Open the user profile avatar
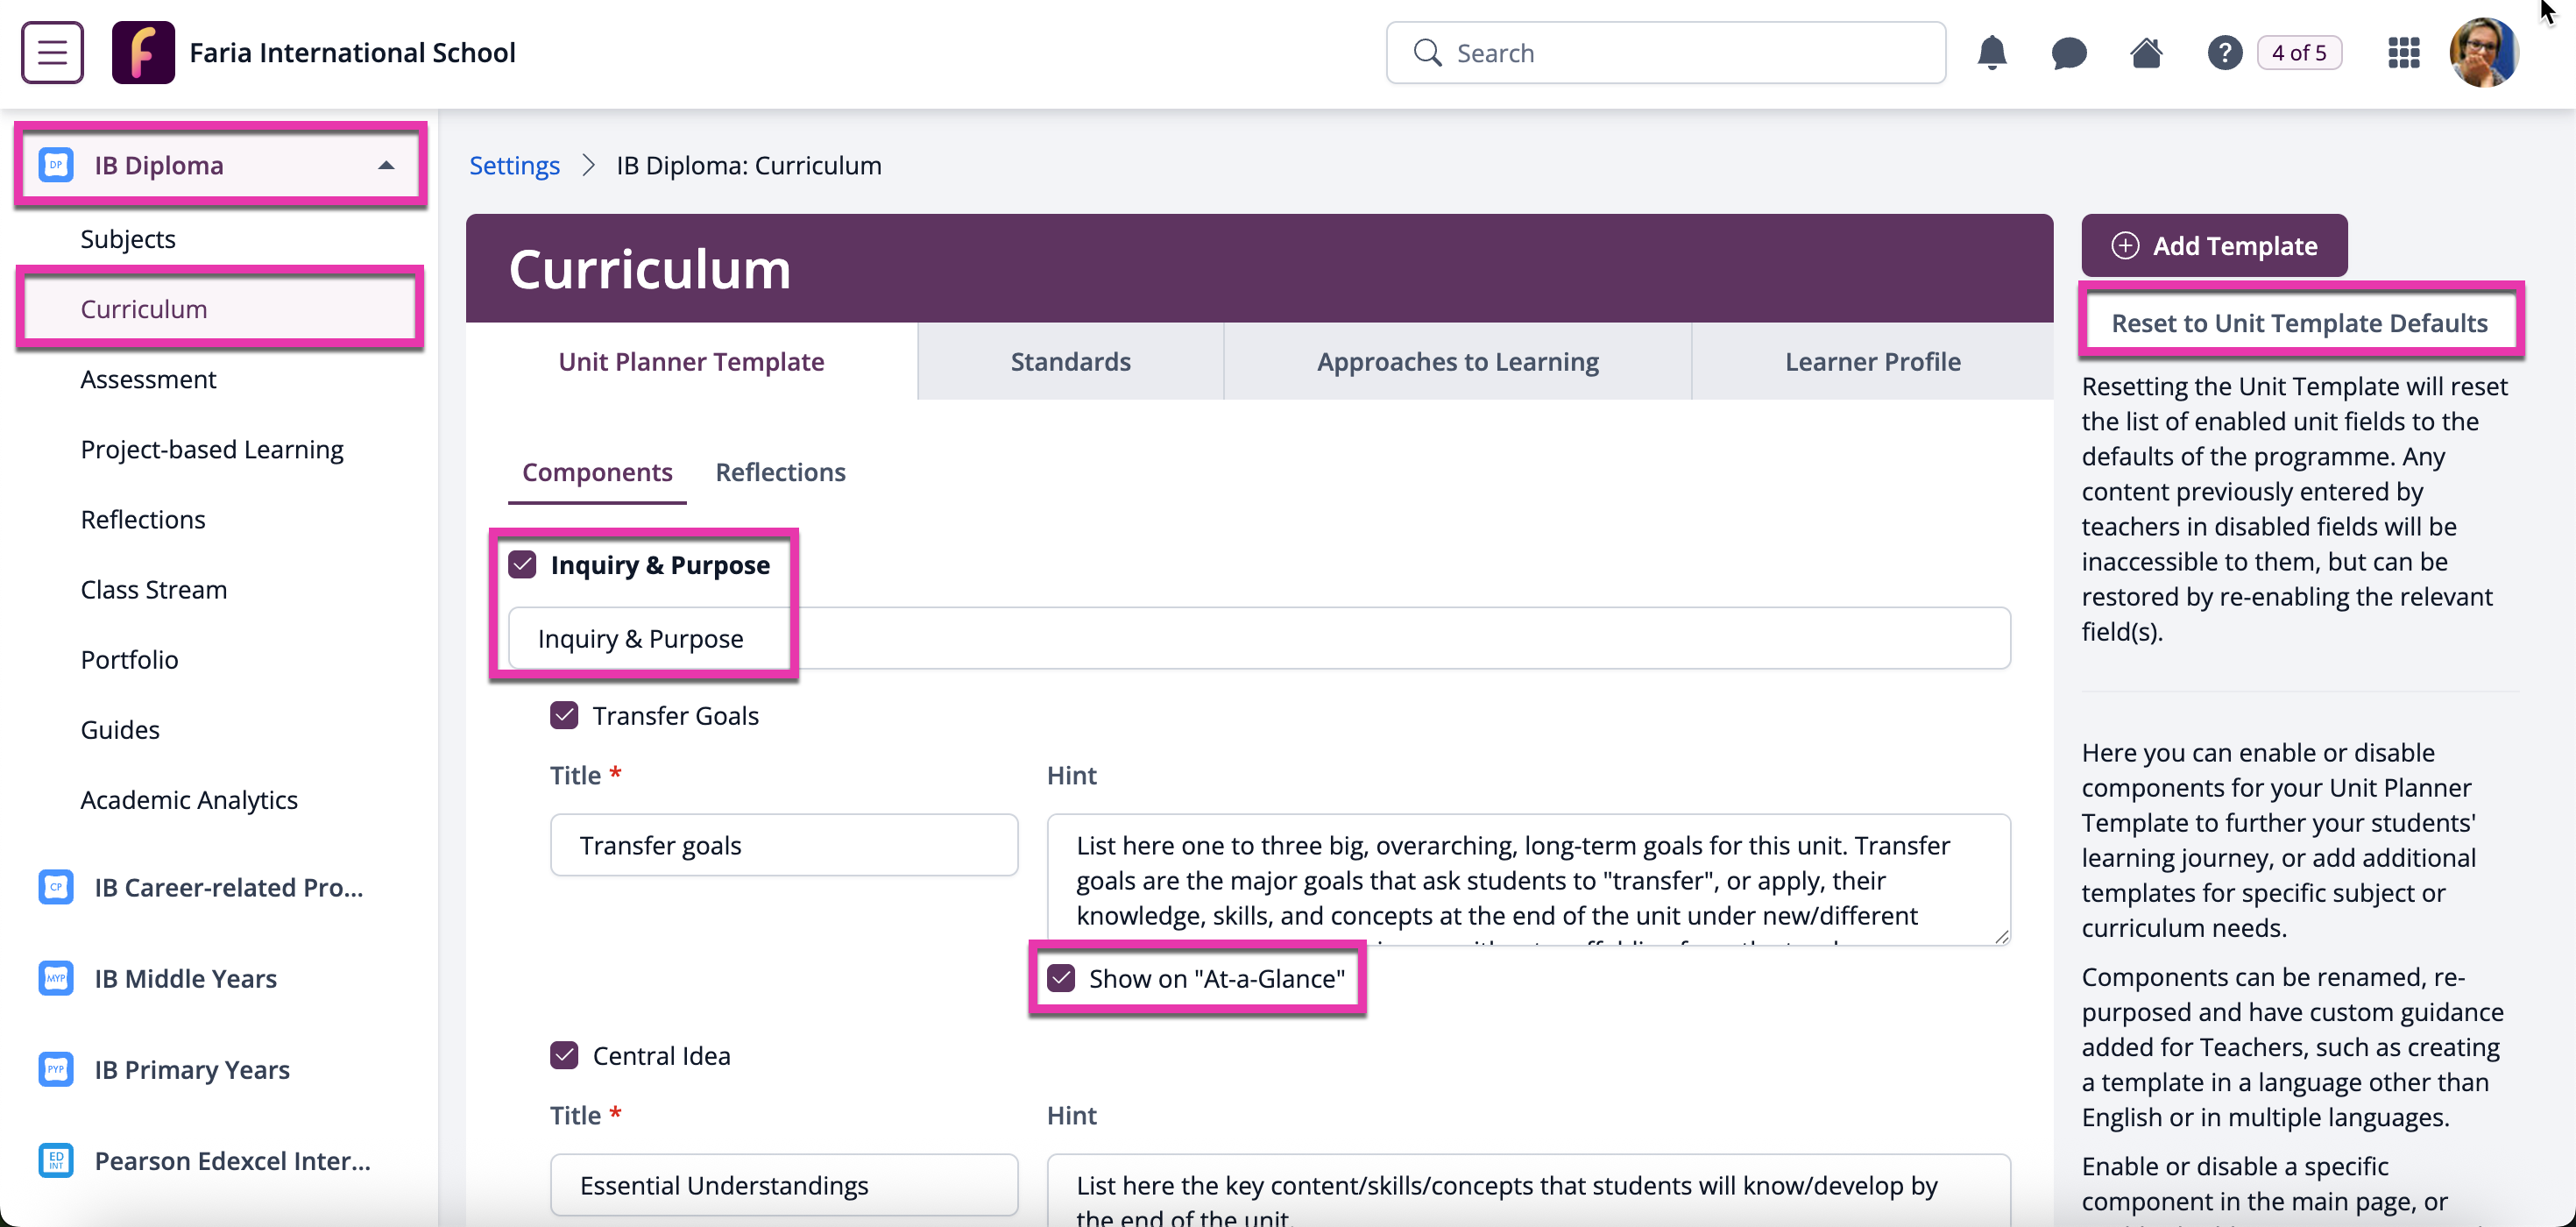 click(x=2483, y=52)
